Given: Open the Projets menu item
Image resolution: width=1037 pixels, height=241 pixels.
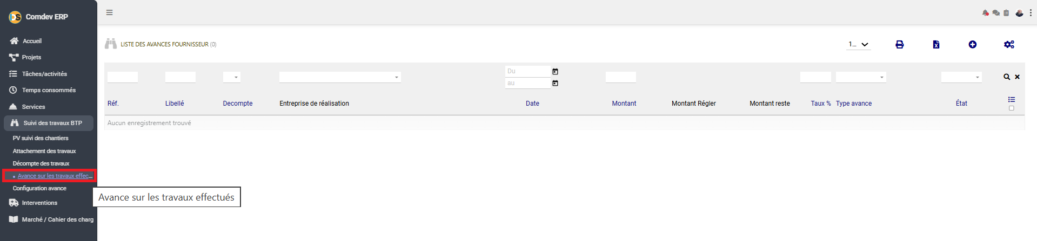Looking at the screenshot, I should (31, 57).
